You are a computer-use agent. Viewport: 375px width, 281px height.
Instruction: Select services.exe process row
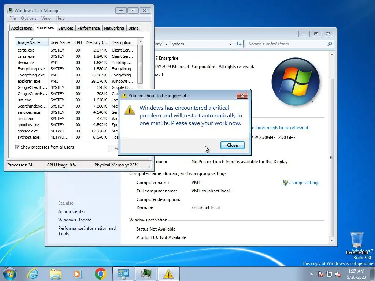click(67, 112)
